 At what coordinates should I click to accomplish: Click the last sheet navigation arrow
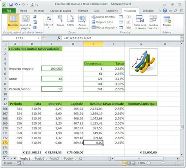pyautogui.click(x=15, y=159)
